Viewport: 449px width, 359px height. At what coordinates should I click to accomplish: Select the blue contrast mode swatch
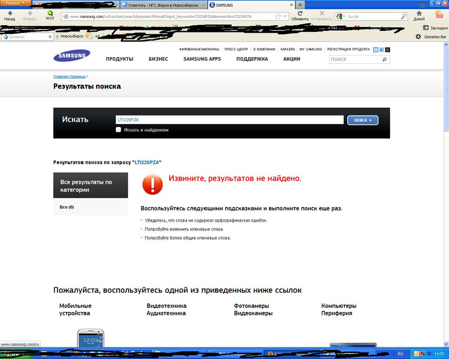tap(382, 50)
